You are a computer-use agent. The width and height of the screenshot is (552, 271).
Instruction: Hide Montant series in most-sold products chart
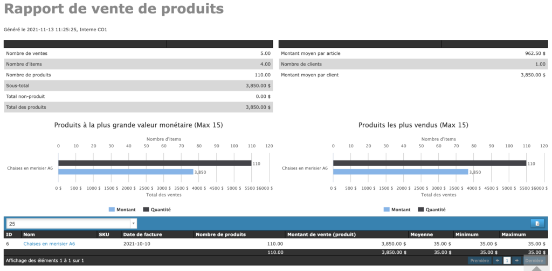point(399,209)
